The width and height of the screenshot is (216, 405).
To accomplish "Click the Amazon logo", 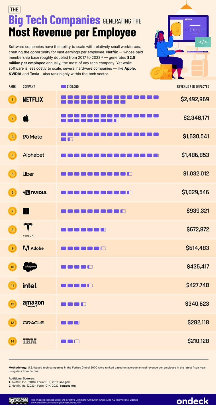I will (33, 304).
